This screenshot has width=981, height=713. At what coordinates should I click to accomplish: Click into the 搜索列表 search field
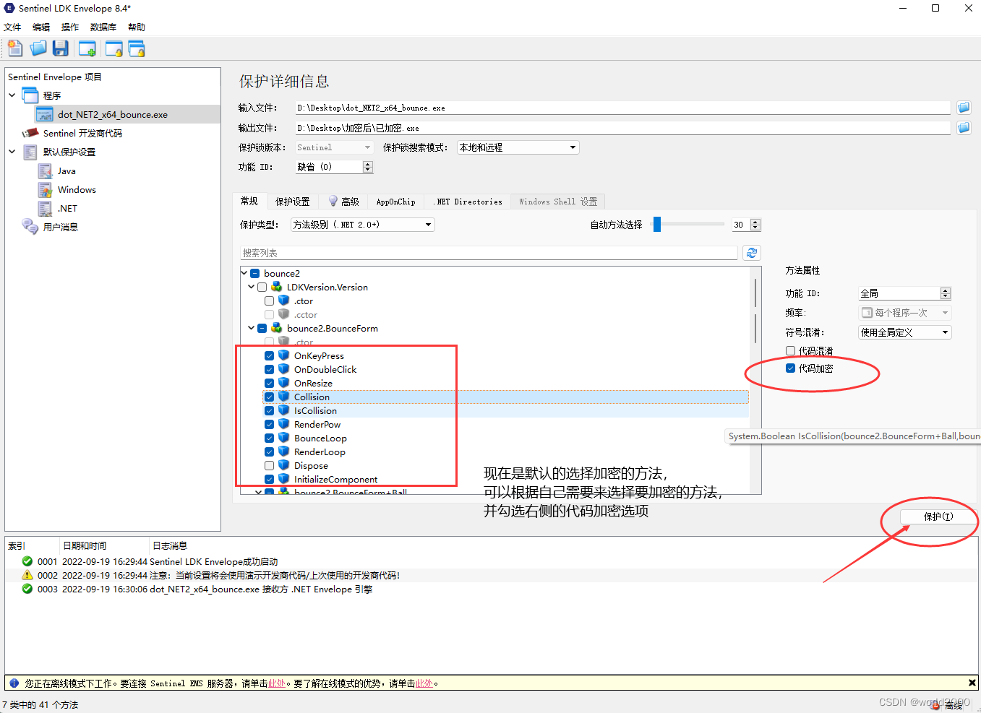(489, 253)
